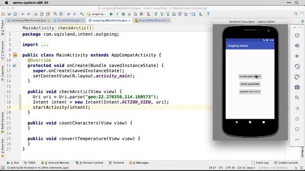
Task: Open the Apple menu
Action: click(x=6, y=2)
